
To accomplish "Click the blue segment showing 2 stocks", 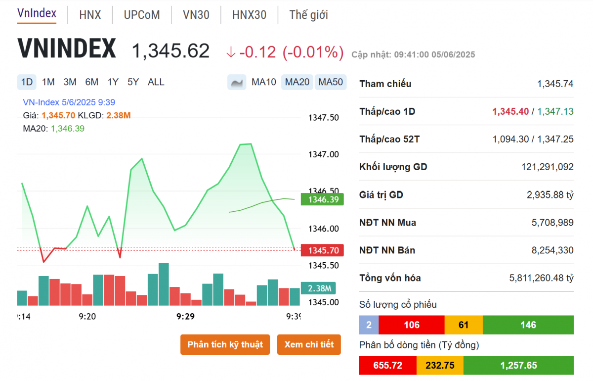I will (369, 325).
